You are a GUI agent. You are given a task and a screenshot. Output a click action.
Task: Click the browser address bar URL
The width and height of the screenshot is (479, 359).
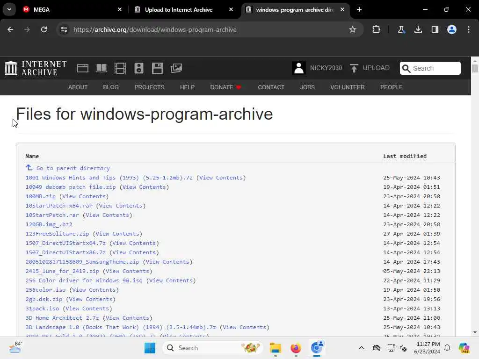click(x=155, y=29)
